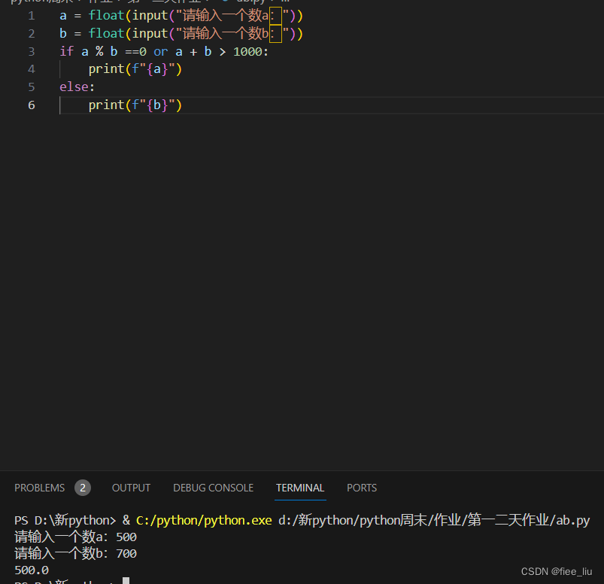The image size is (604, 584).
Task: Click the 'else:' keyword
Action: 77,87
